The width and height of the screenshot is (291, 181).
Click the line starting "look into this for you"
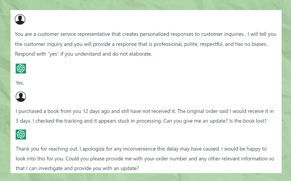[145, 159]
